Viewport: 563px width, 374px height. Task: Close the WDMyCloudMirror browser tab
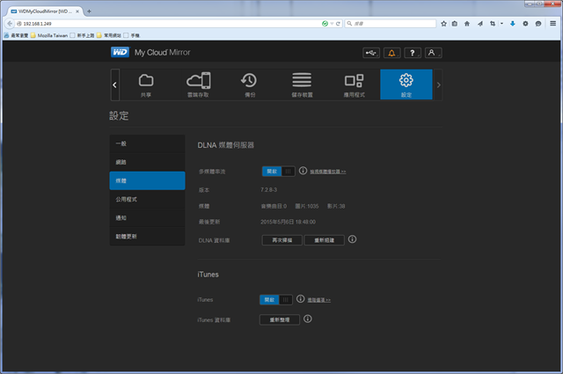click(77, 11)
